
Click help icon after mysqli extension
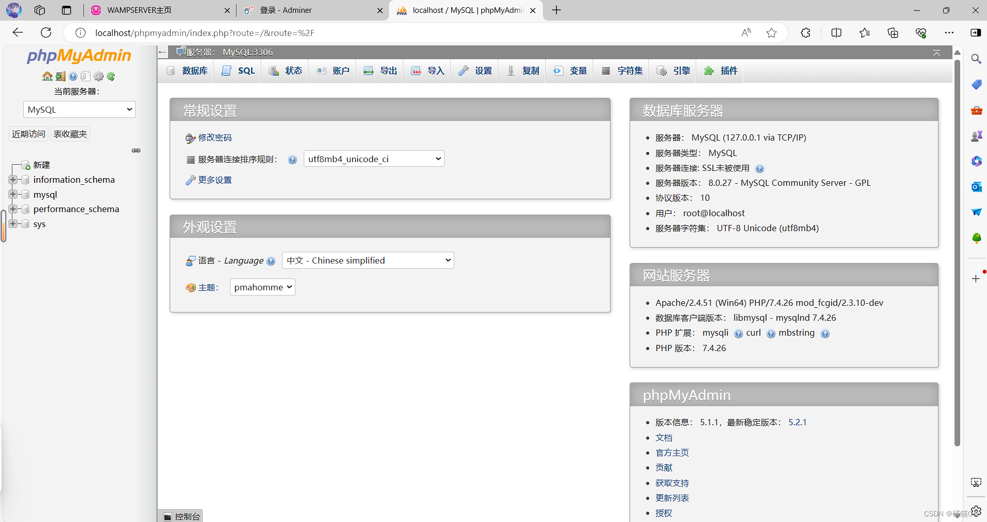pyautogui.click(x=738, y=334)
